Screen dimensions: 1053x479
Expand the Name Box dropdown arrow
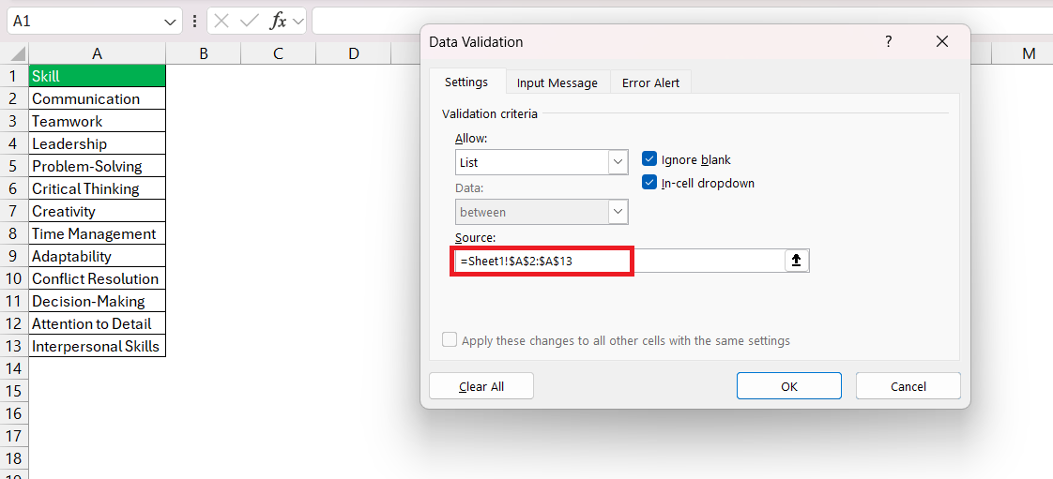point(170,22)
